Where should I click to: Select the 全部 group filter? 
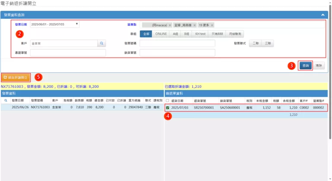[x=146, y=34]
